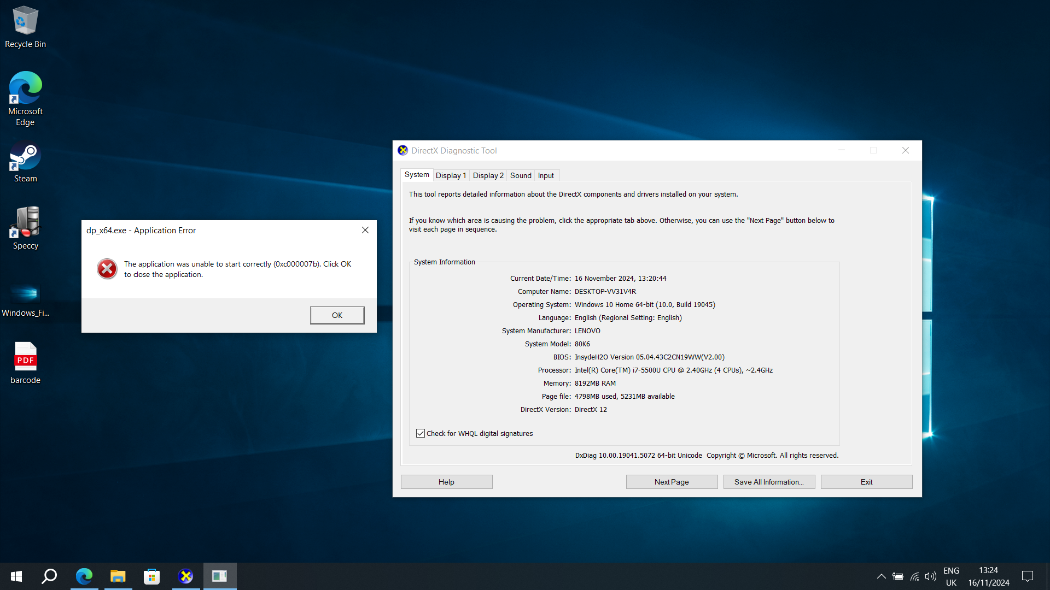This screenshot has height=590, width=1050.
Task: Show hidden system tray icons
Action: click(x=882, y=576)
